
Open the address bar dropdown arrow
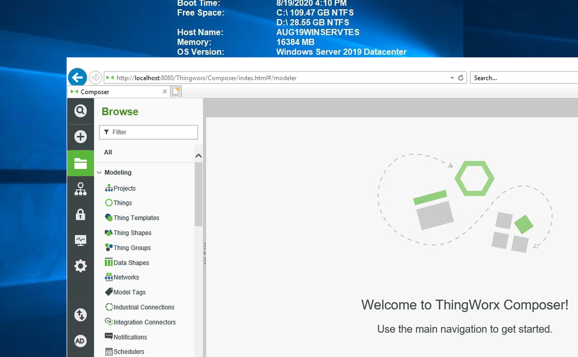[452, 78]
